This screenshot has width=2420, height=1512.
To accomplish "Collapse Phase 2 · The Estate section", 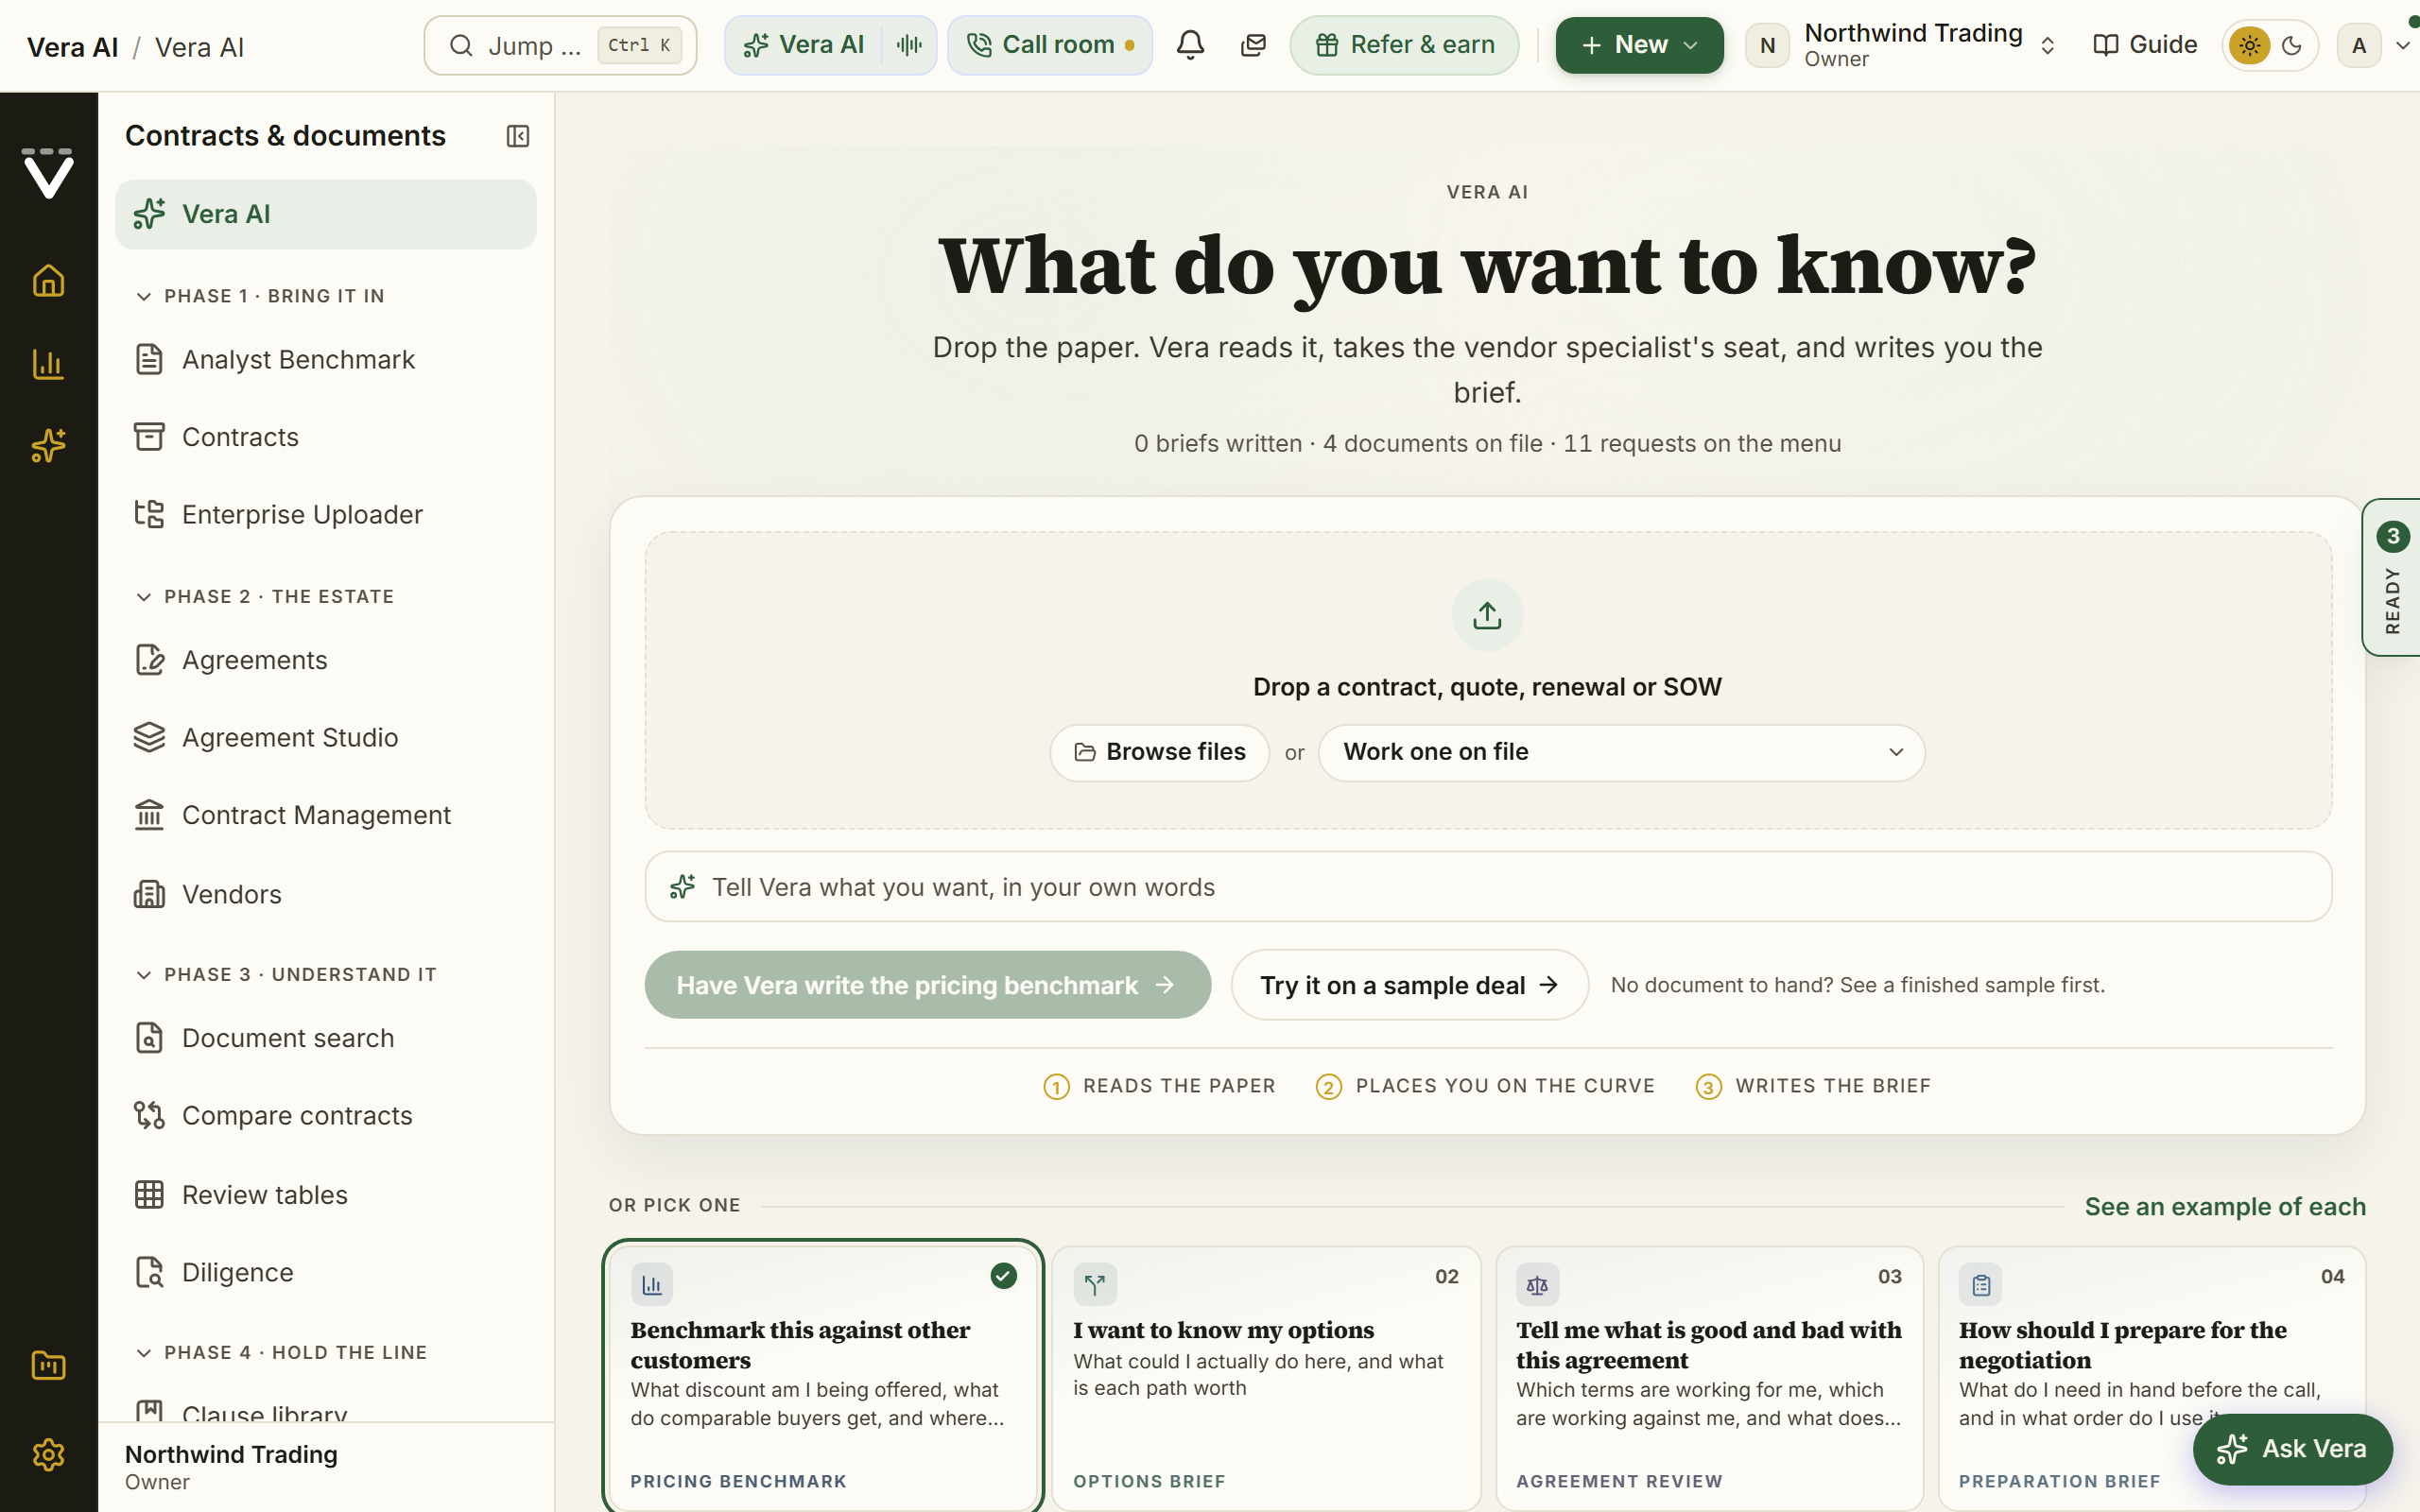I will (265, 597).
